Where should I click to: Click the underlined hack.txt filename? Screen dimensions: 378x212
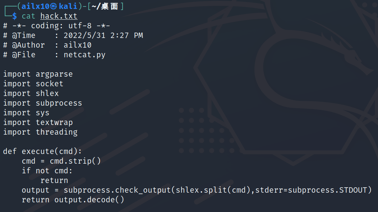59,16
